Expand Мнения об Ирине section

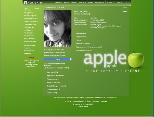click(x=83, y=44)
